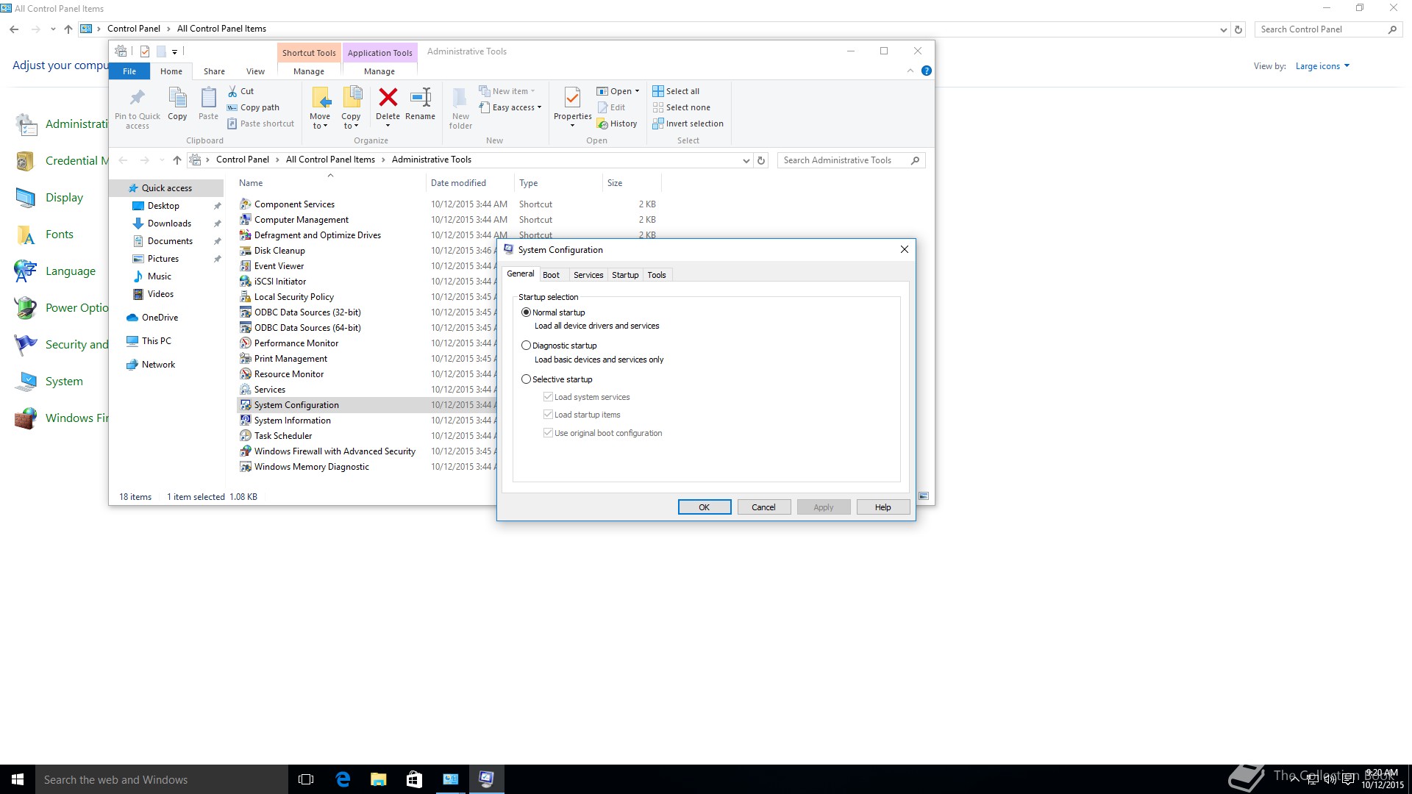
Task: Click Select none in ribbon
Action: pos(681,107)
